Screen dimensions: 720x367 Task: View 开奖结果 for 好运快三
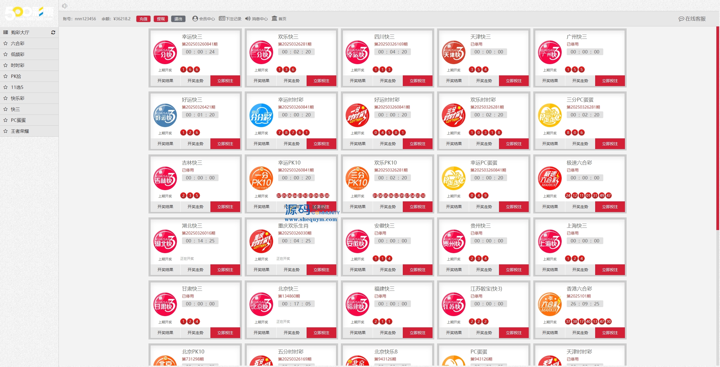(x=165, y=144)
